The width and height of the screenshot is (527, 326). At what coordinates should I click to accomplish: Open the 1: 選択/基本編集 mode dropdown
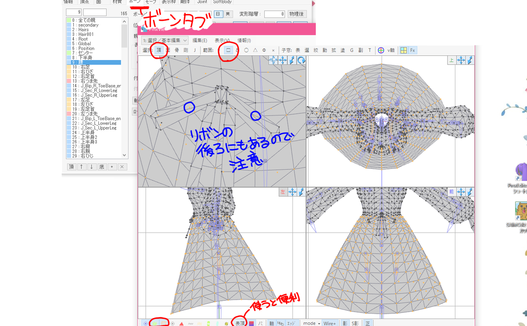(165, 40)
